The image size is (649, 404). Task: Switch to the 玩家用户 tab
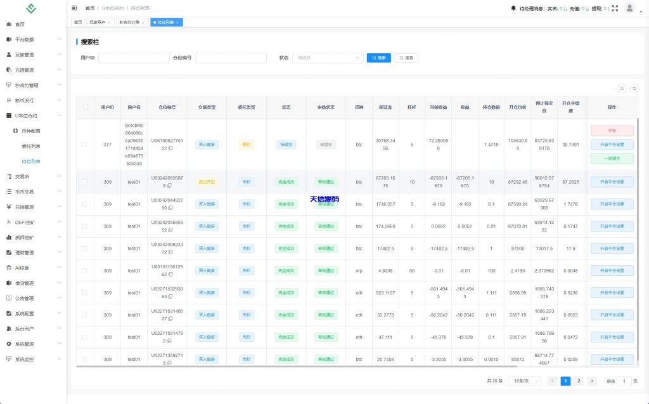pyautogui.click(x=100, y=22)
